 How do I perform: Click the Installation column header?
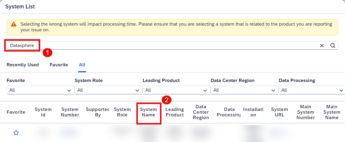(x=253, y=112)
